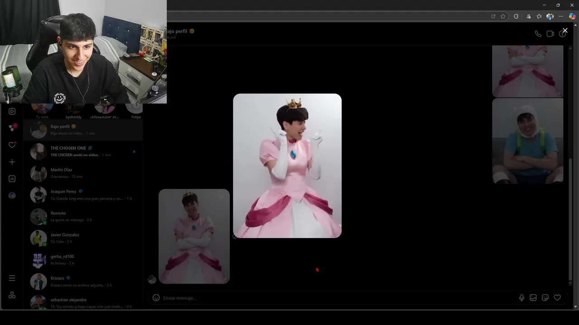579x325 pixels.
Task: Click the scrollbar down arrow
Action: pyautogui.click(x=575, y=306)
